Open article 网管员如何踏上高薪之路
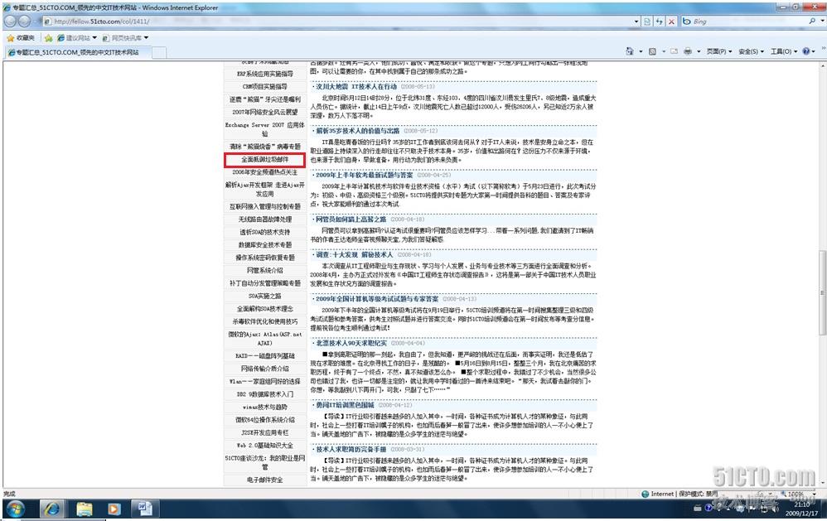Viewport: 827px width, 521px height. (351, 219)
